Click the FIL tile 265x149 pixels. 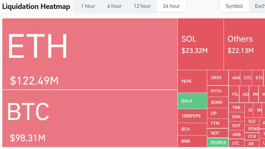[x=234, y=94]
